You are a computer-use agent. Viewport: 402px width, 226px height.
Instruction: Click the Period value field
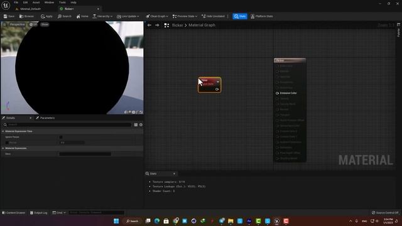[x=72, y=143]
